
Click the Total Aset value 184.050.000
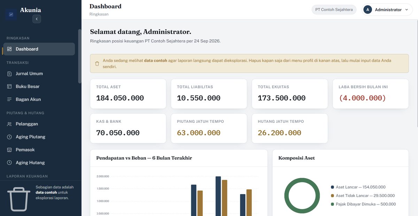(x=120, y=98)
